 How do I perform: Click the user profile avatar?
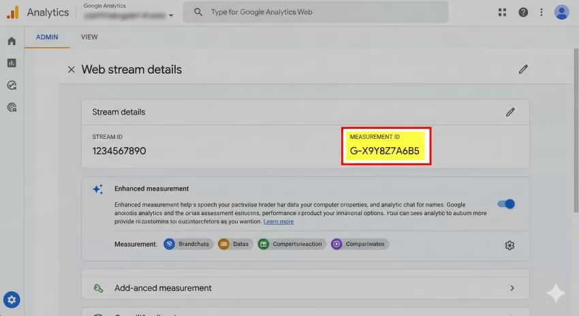tap(561, 12)
